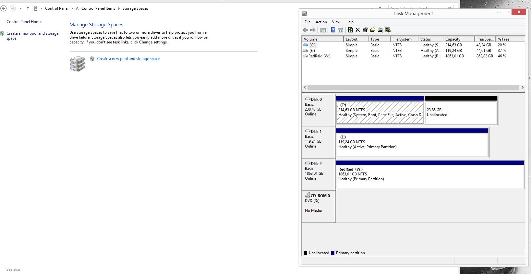
Task: Click the RedRaid (W:) volume icon in list
Action: 305,56
